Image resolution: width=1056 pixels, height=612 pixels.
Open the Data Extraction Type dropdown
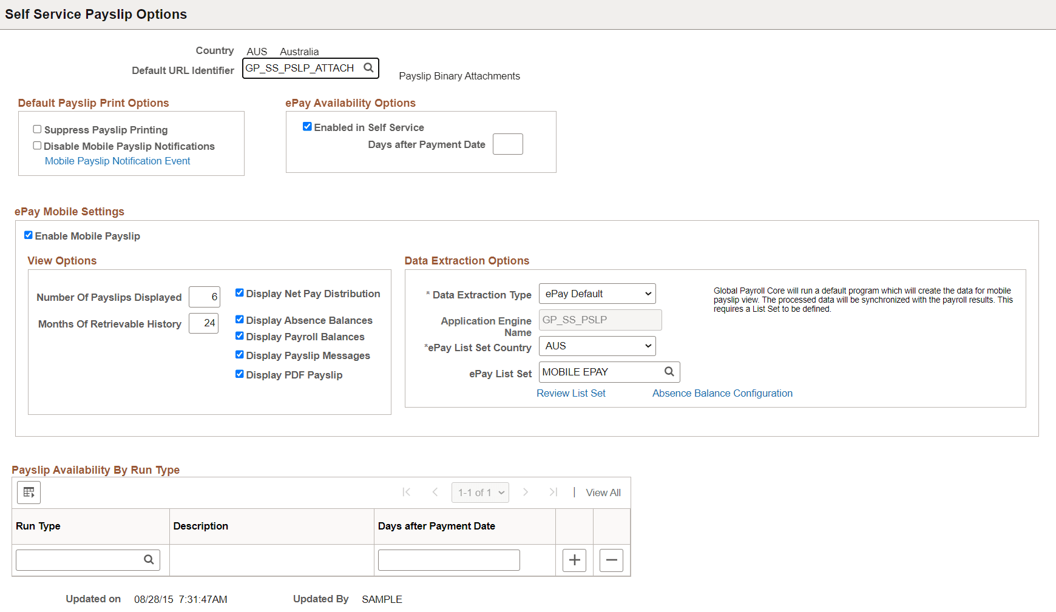point(597,294)
